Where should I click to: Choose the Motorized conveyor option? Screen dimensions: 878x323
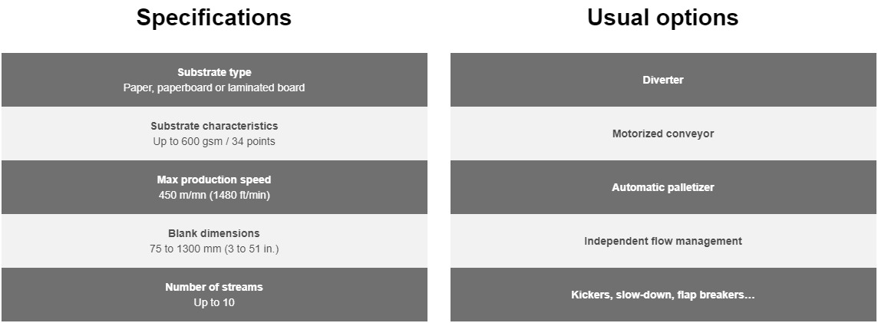tap(663, 133)
